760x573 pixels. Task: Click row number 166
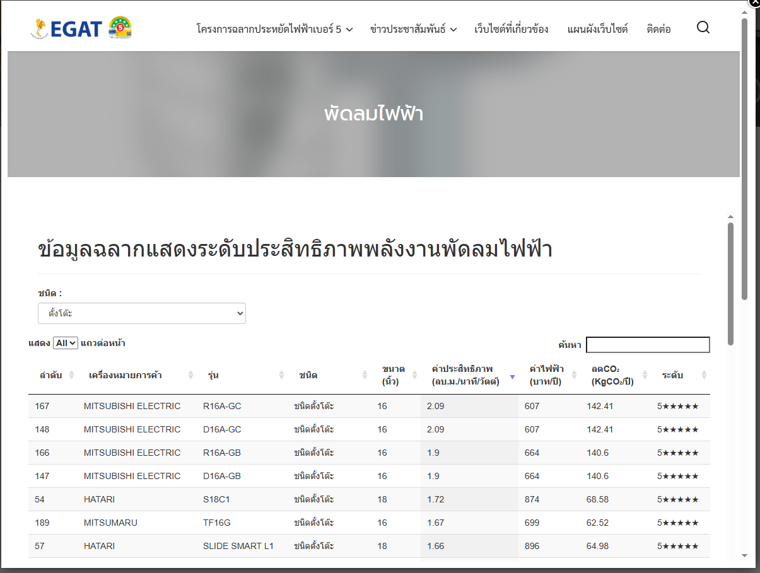click(x=42, y=453)
